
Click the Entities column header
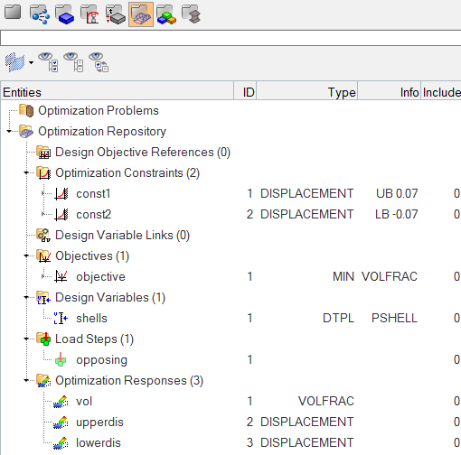coord(118,92)
